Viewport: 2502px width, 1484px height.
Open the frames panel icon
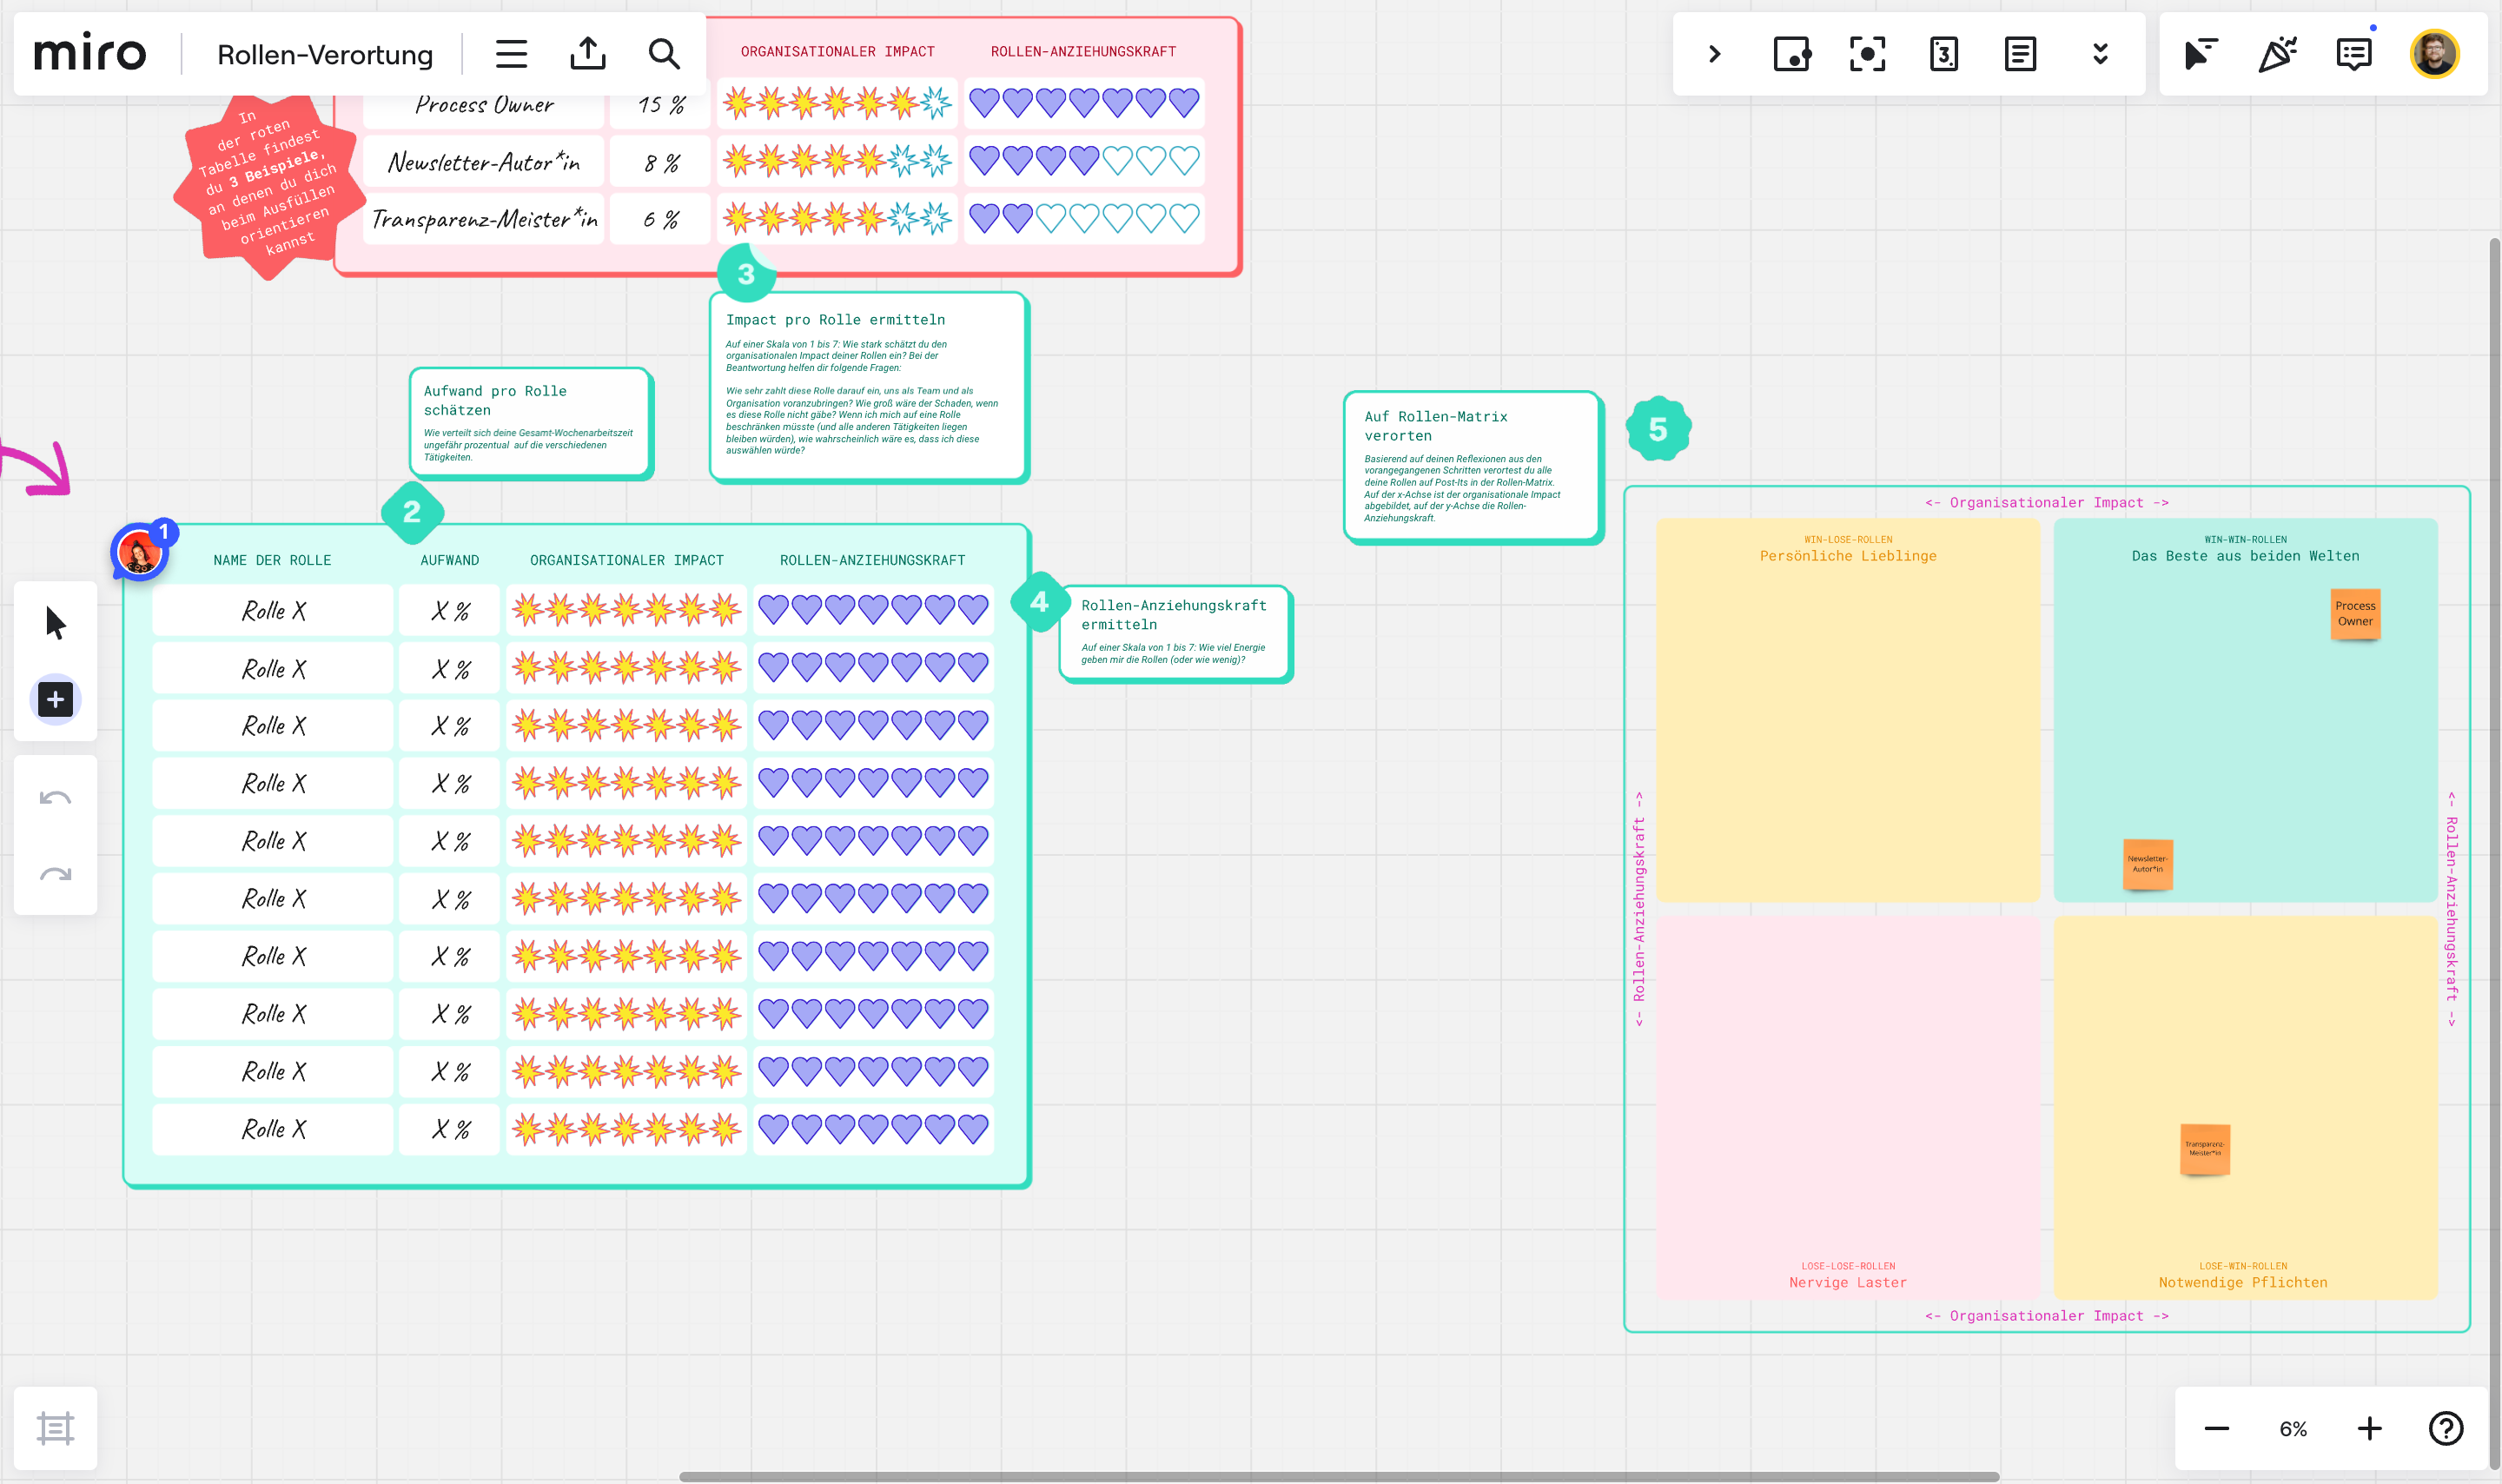click(56, 1427)
